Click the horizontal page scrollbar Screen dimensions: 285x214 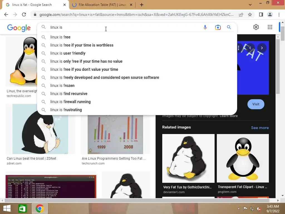point(137,201)
